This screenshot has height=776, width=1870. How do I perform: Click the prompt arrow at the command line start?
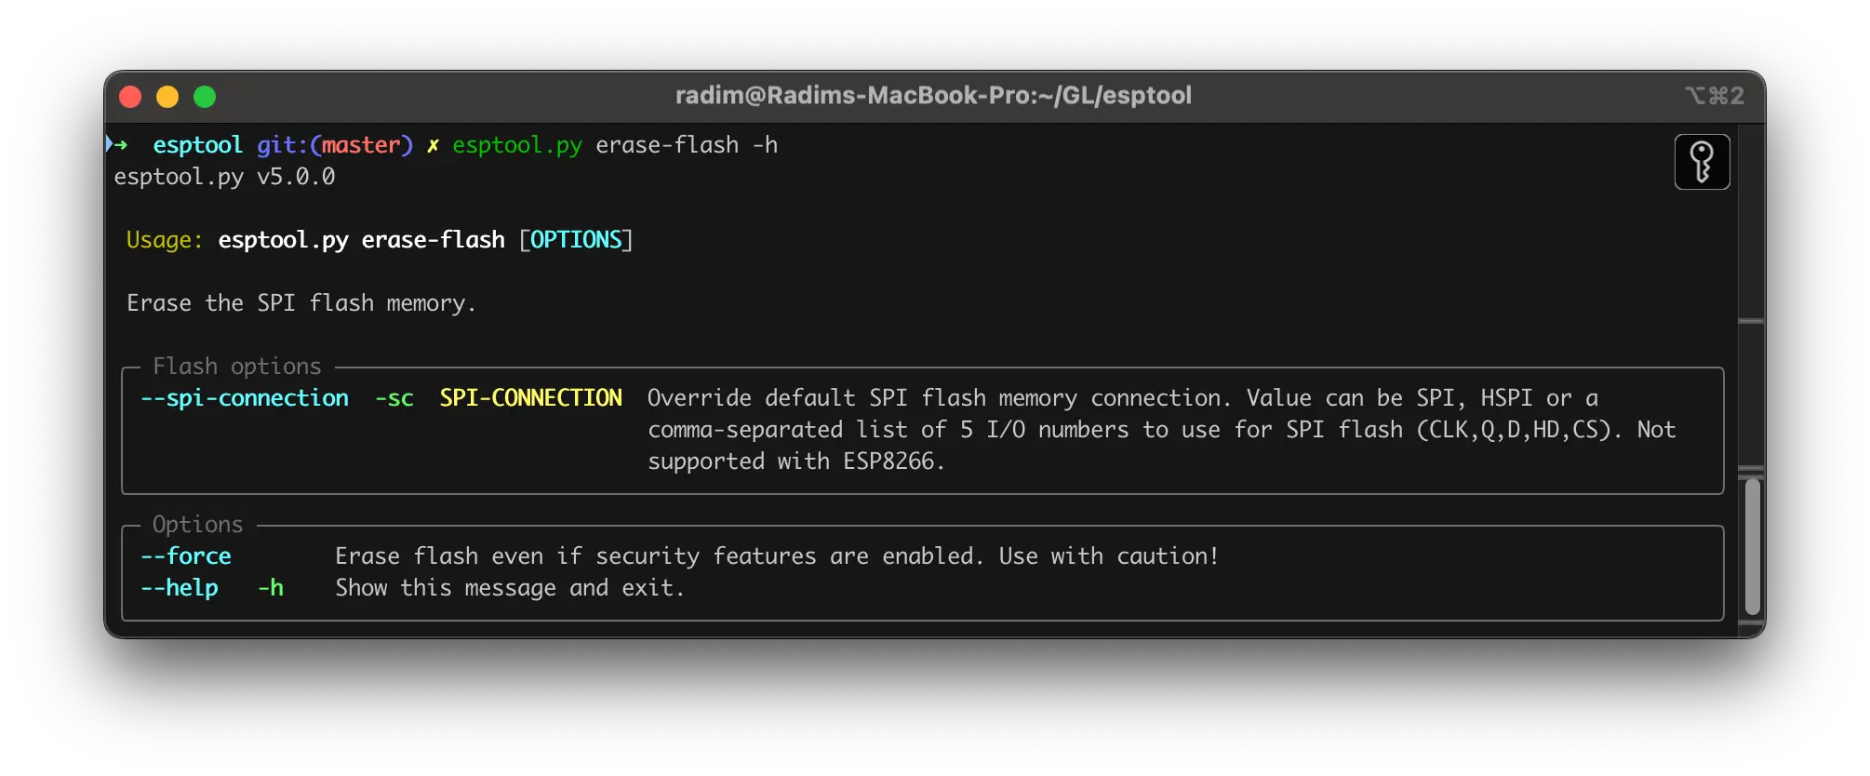pyautogui.click(x=117, y=144)
